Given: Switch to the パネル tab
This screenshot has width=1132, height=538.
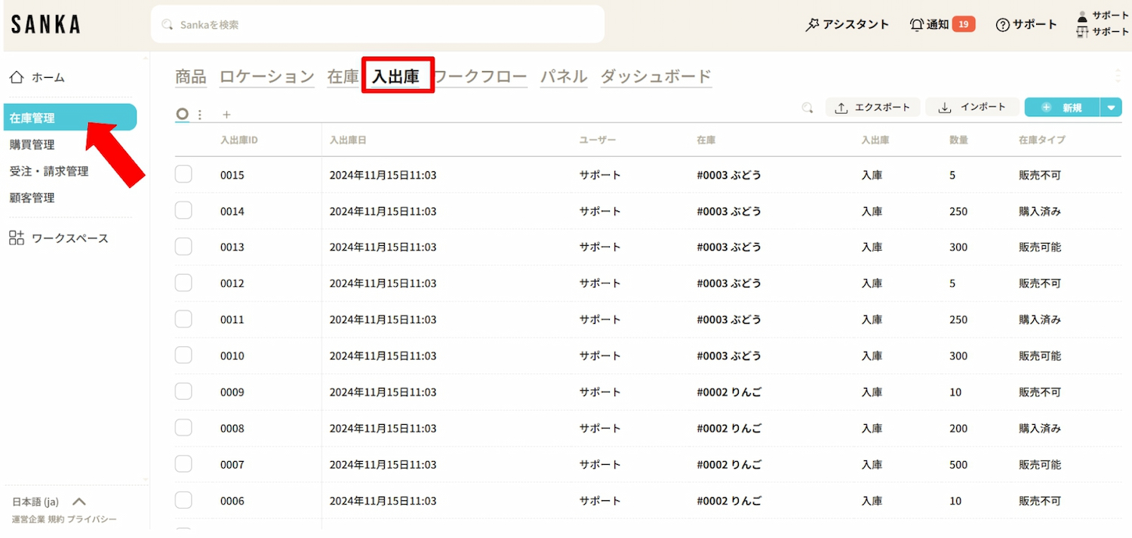Looking at the screenshot, I should point(564,76).
